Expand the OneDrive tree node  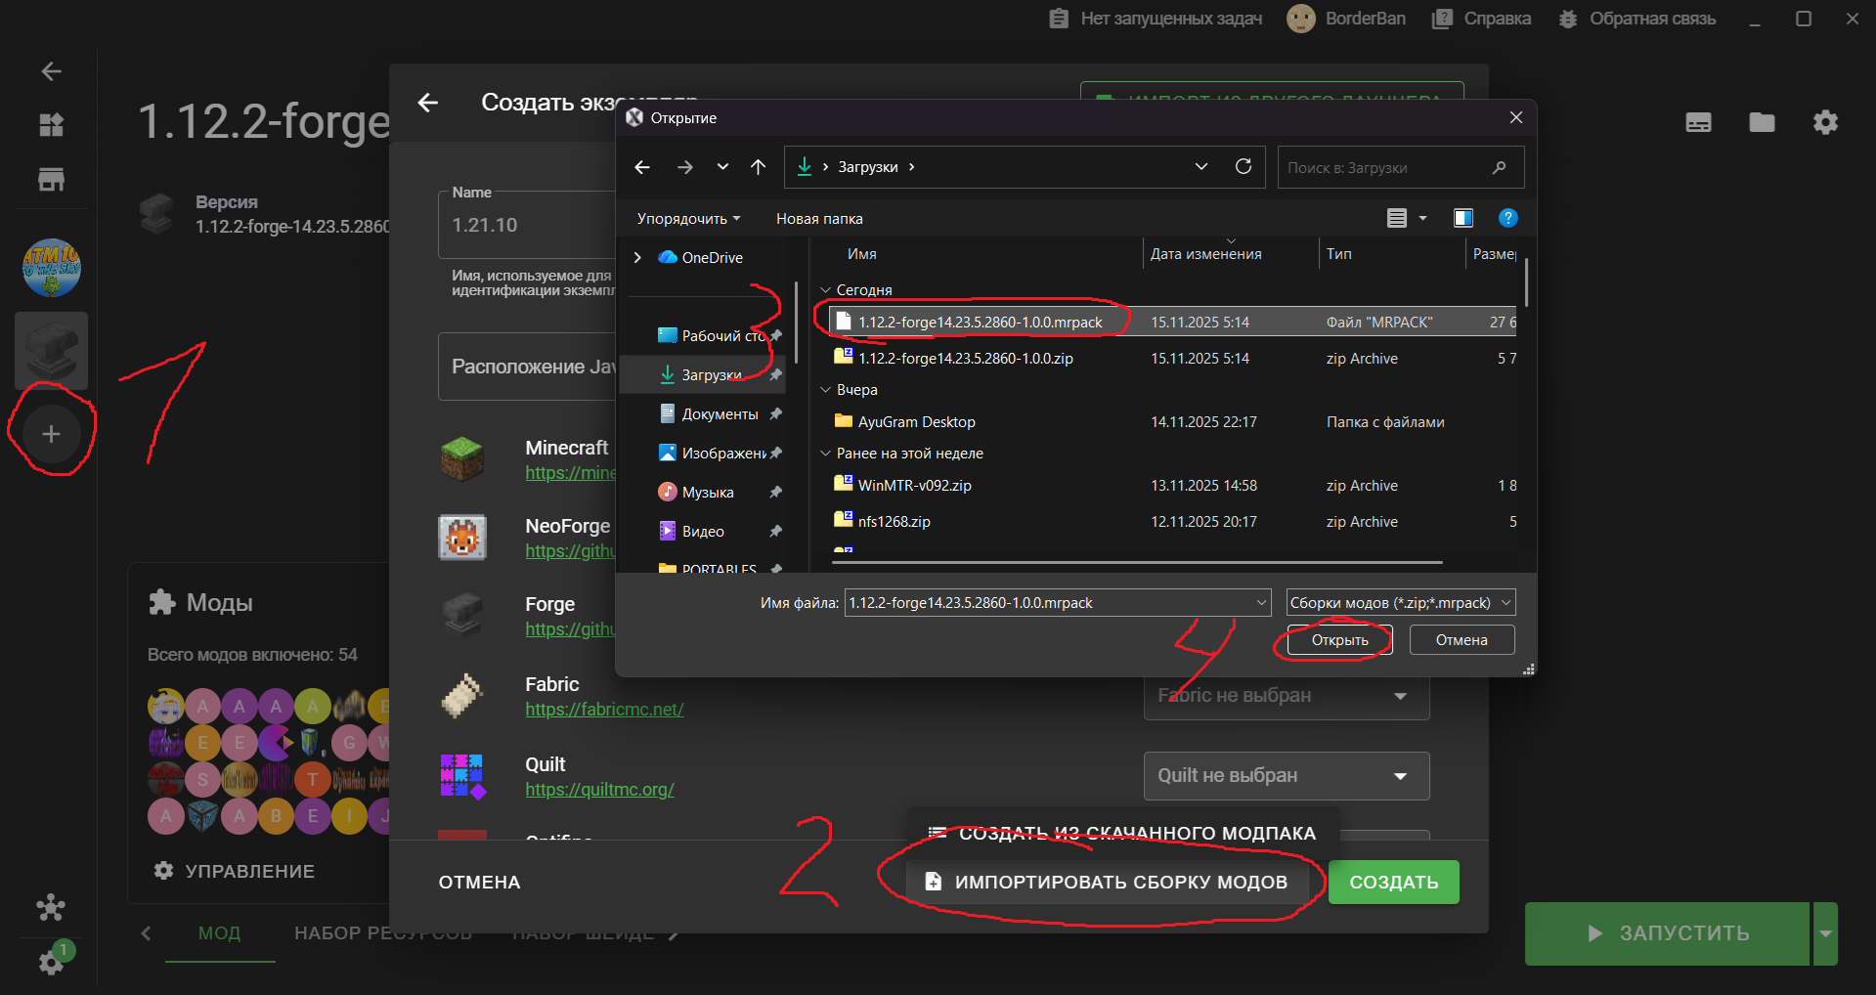coord(637,258)
